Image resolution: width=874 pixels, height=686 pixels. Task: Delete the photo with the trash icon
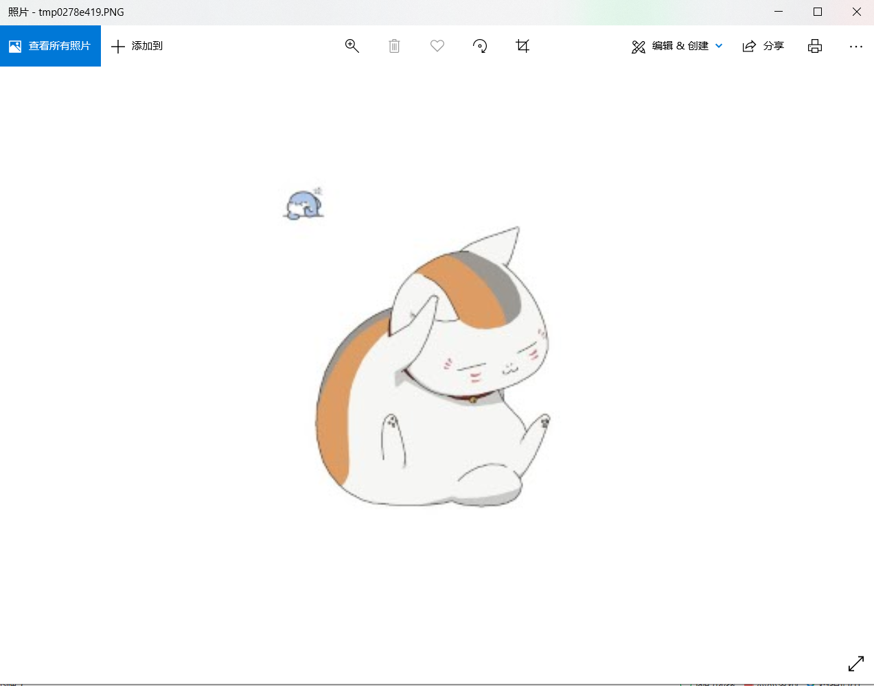tap(394, 46)
